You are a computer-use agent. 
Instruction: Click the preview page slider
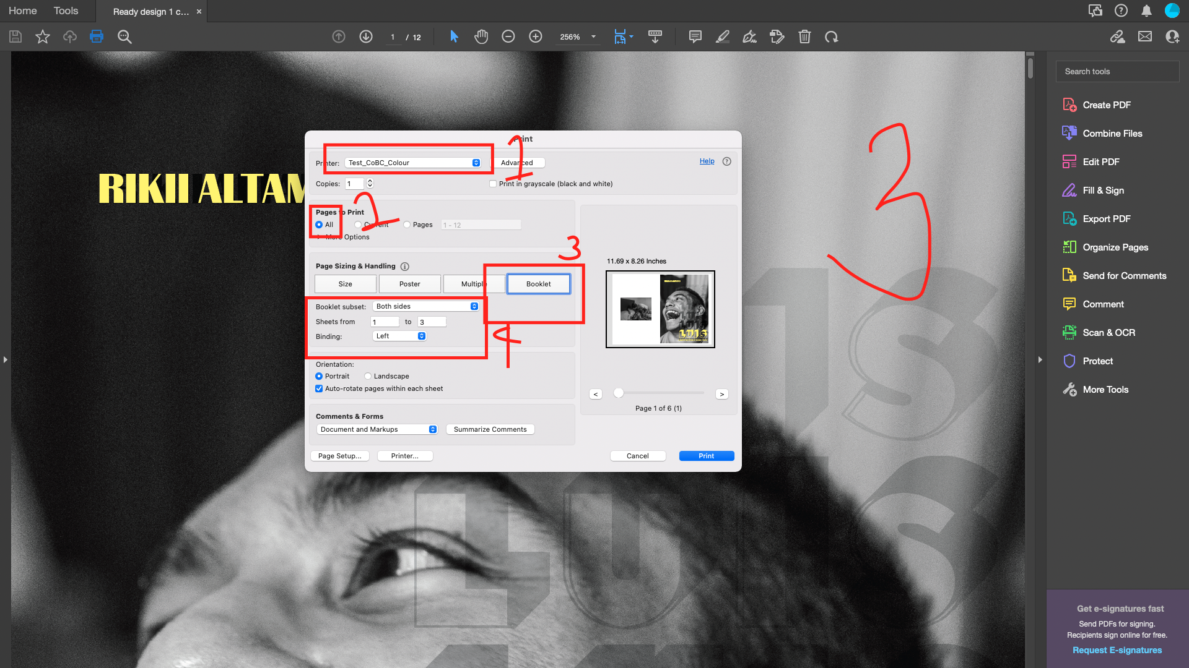click(619, 393)
